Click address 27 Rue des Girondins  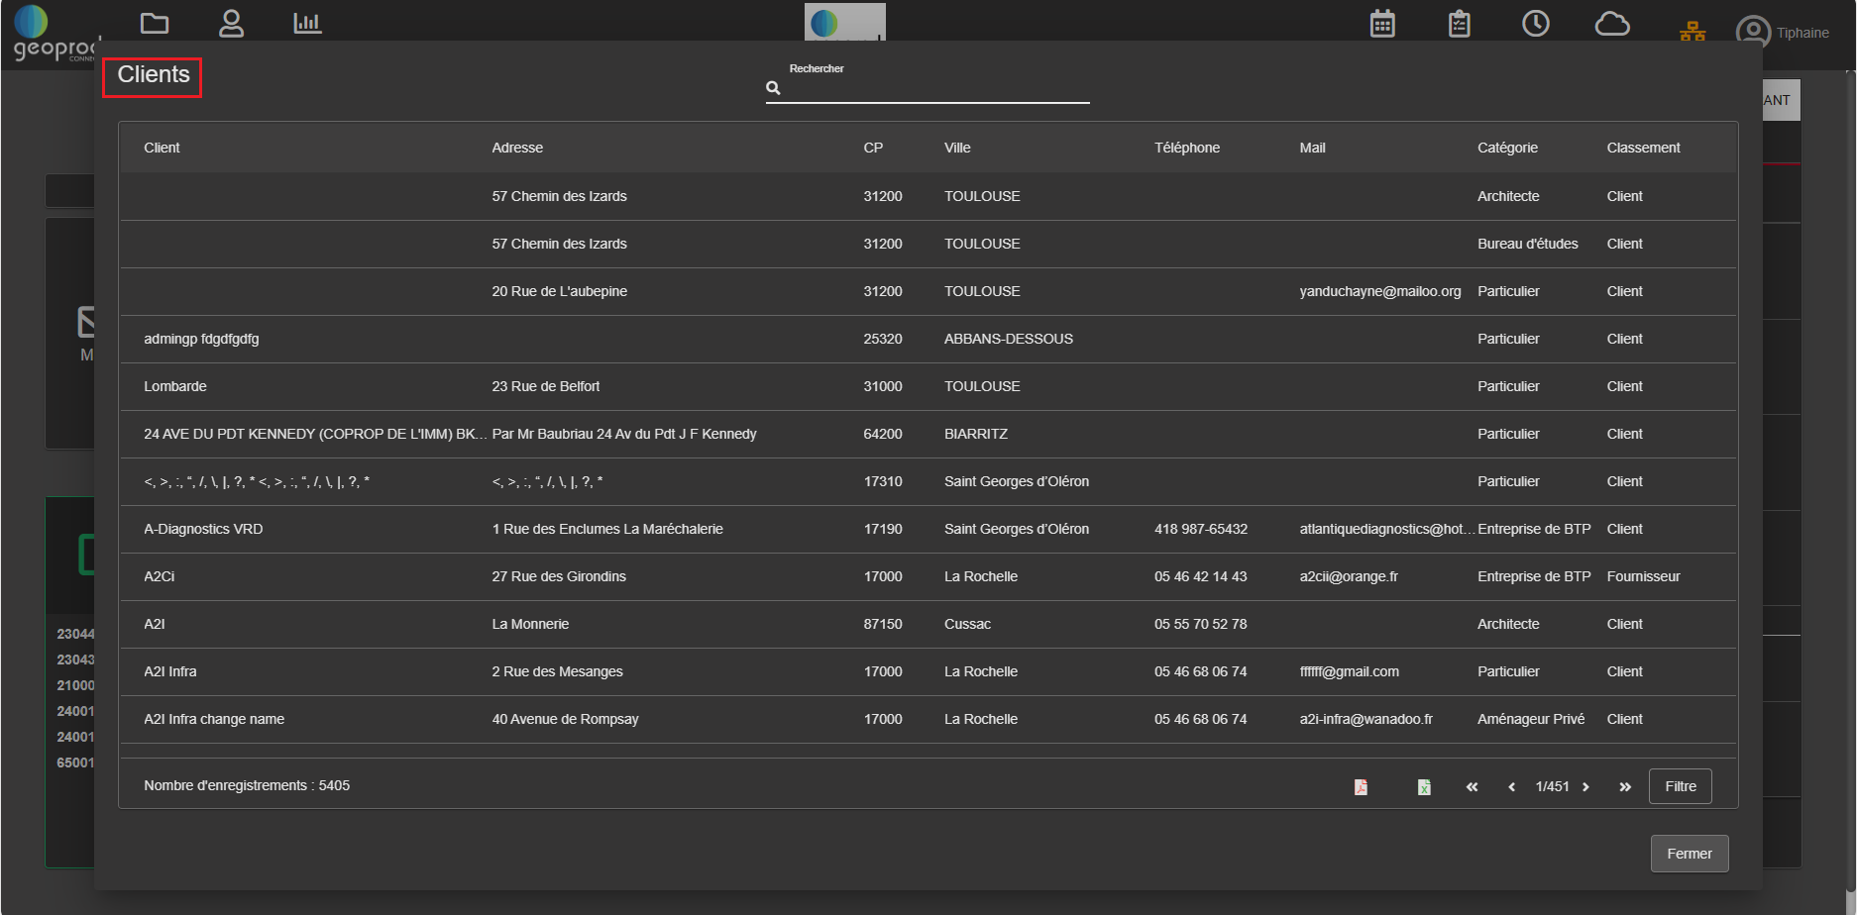click(559, 576)
